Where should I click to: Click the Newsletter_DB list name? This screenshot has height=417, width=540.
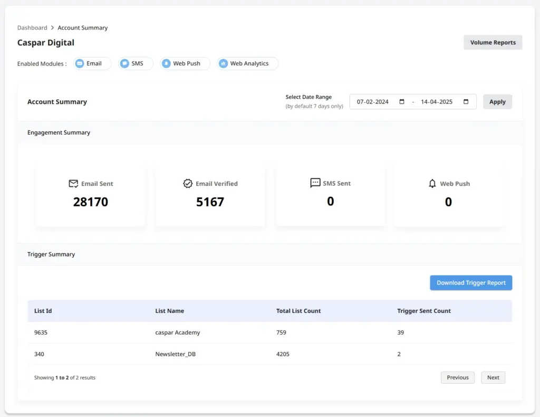[175, 354]
